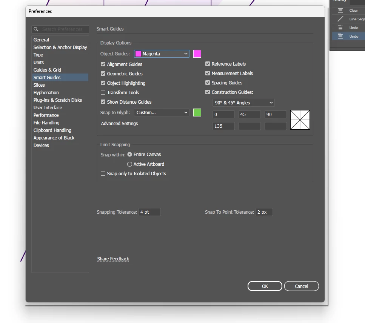Open Plug-ins & Scratch Disks category
Viewport: 365px width, 323px height.
(x=58, y=100)
